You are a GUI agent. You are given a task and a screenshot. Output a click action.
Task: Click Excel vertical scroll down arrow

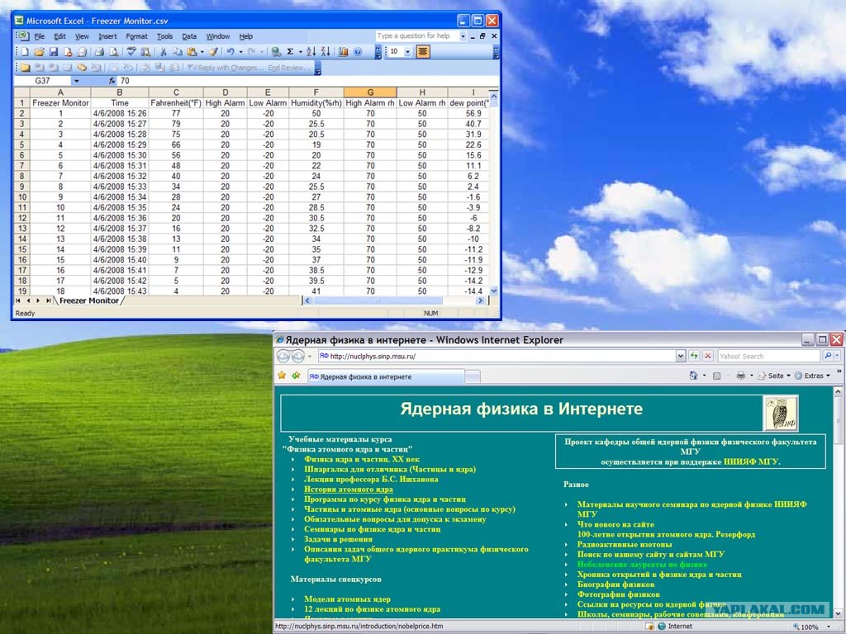(494, 291)
